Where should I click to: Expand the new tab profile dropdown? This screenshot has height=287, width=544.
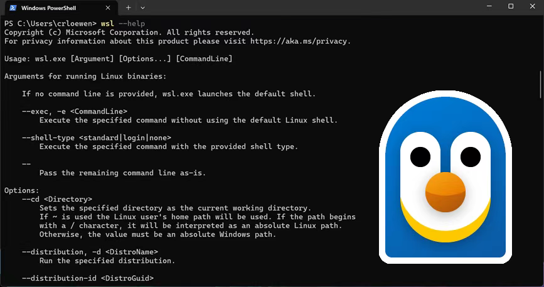142,8
